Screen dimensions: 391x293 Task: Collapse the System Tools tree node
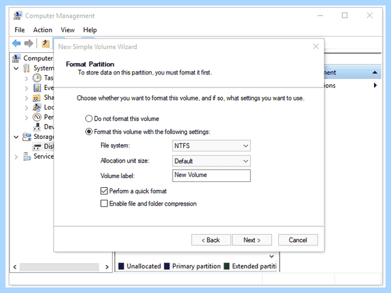coord(16,68)
